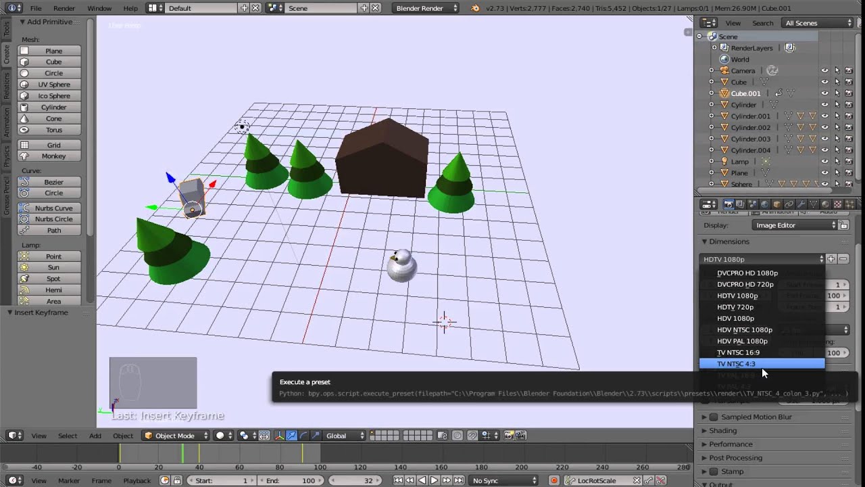The image size is (865, 487).
Task: Toggle render display lock icon beside Image Editor
Action: [844, 225]
